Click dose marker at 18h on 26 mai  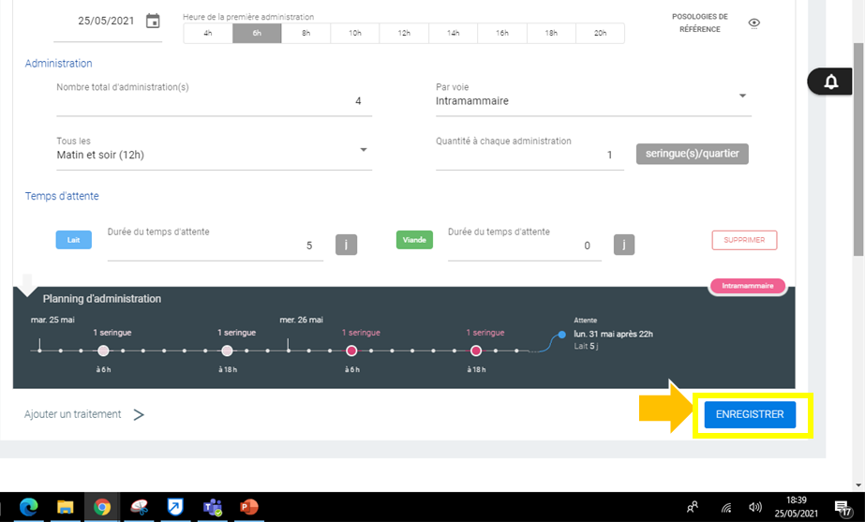pyautogui.click(x=476, y=350)
